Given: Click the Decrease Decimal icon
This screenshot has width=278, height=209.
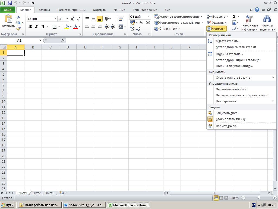Looking at the screenshot, I should 138,29.
